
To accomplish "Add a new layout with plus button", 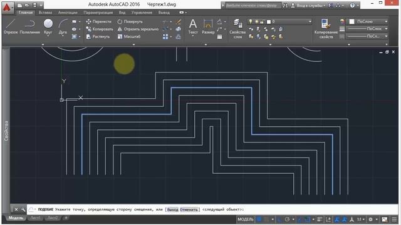I will click(x=66, y=218).
